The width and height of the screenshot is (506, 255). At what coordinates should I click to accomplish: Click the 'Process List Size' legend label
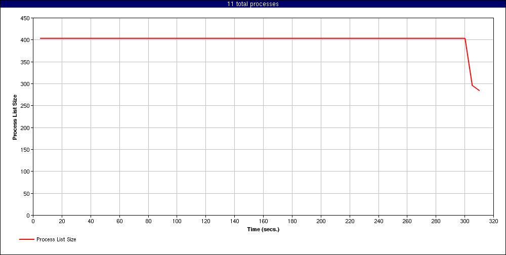pos(57,239)
